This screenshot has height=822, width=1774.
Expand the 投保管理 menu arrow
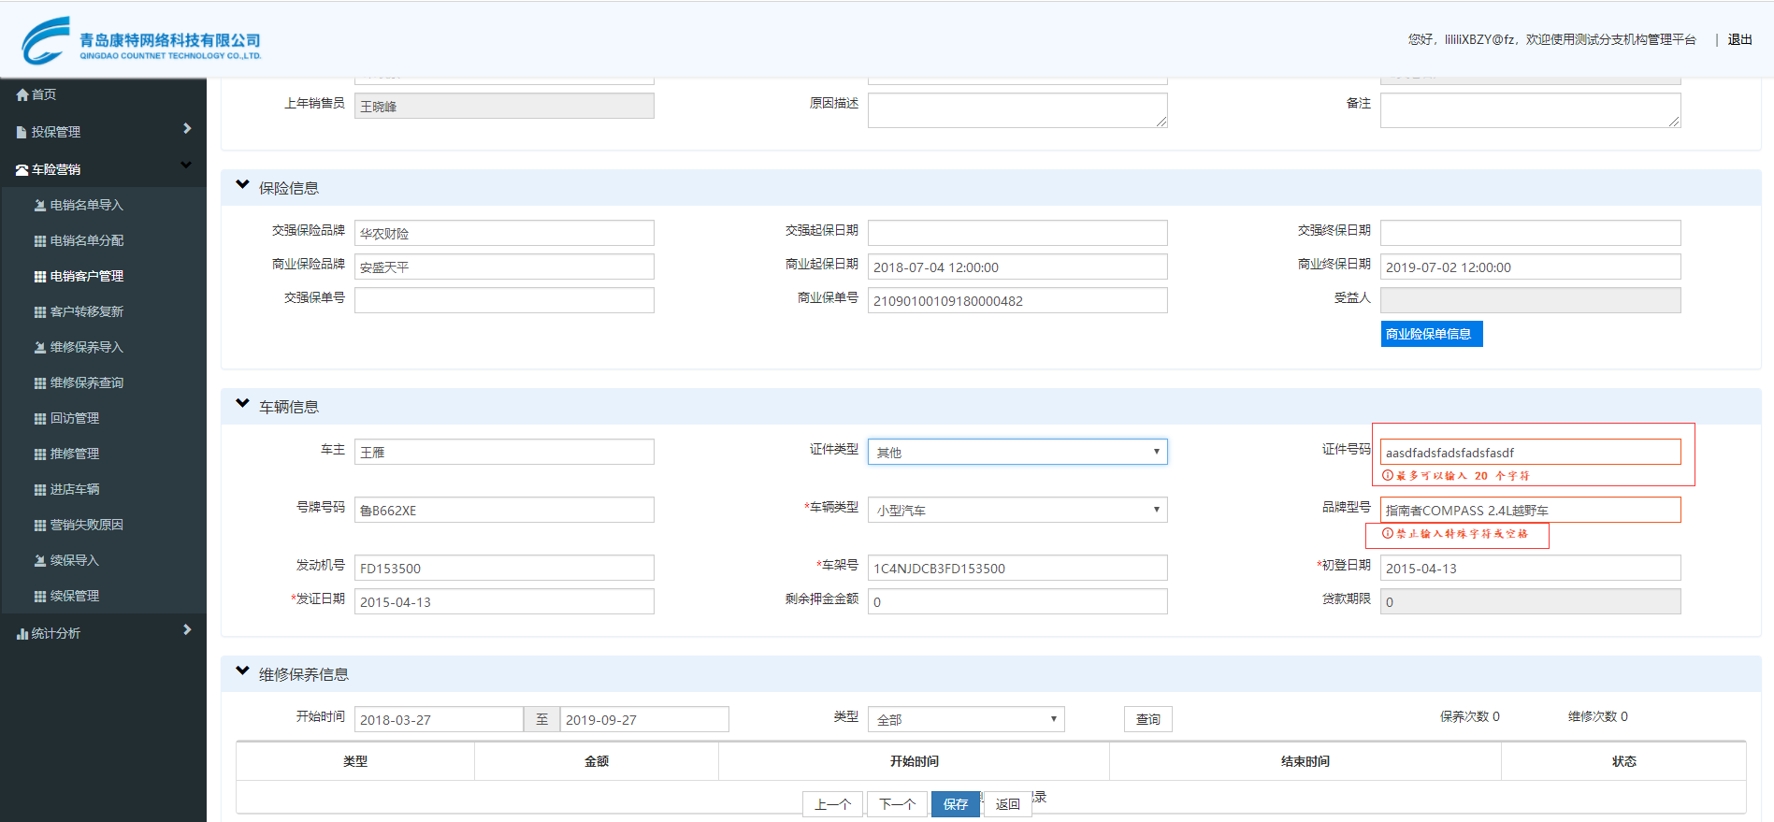click(187, 129)
